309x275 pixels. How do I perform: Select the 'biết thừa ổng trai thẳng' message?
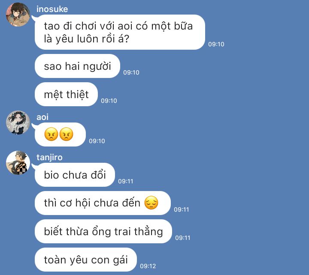(103, 231)
